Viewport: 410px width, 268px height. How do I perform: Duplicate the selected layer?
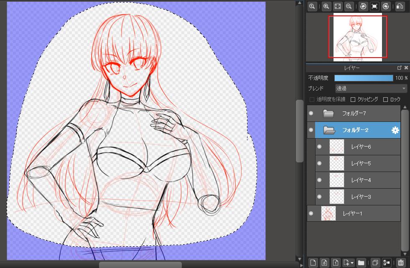375,262
